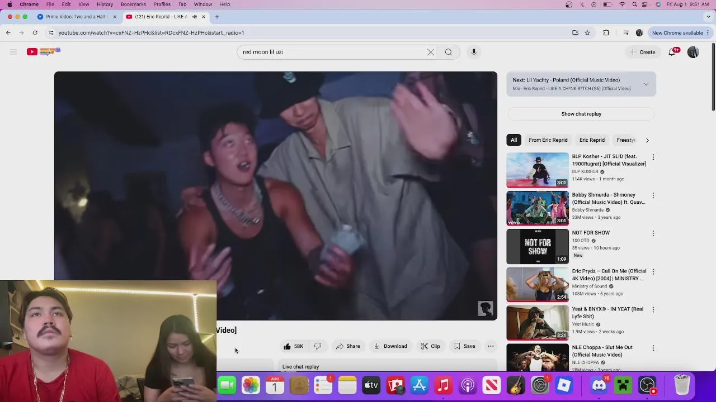The width and height of the screenshot is (716, 402).
Task: Select the Eric Reprid chip
Action: 592,140
